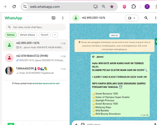Open the +62 878-9844-0722 (Anda) chat

[x=35, y=58]
